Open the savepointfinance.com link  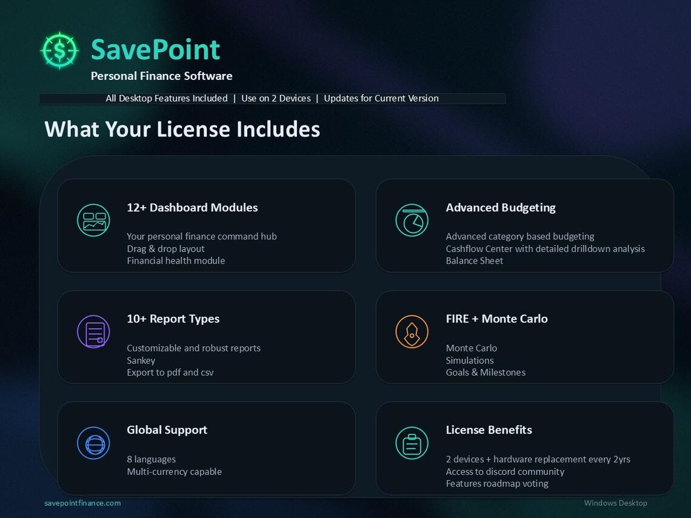pyautogui.click(x=82, y=503)
